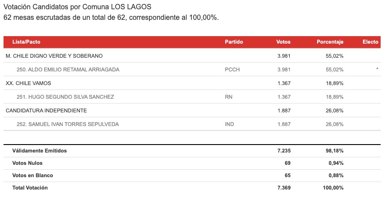
Task: Click the IND party label
Action: coord(229,124)
